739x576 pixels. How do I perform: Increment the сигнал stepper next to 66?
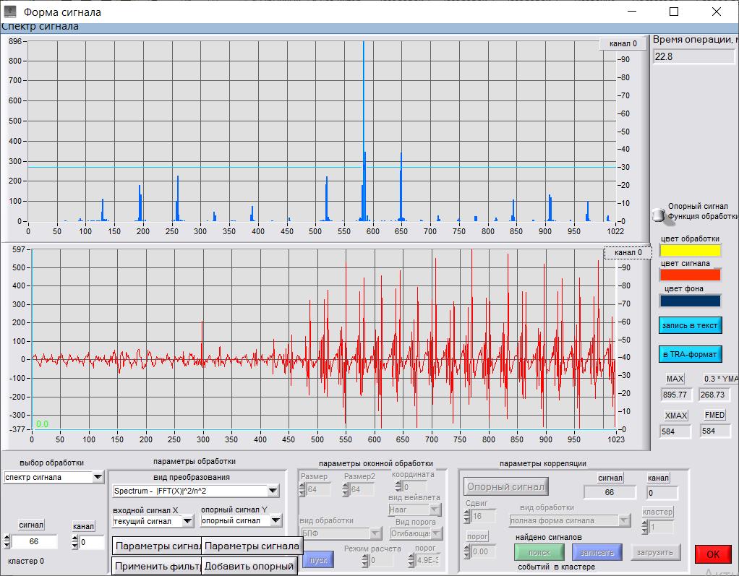tap(7, 538)
